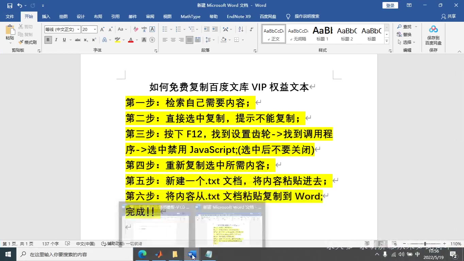Click the increase indent icon
This screenshot has height=261, width=464.
215,30
